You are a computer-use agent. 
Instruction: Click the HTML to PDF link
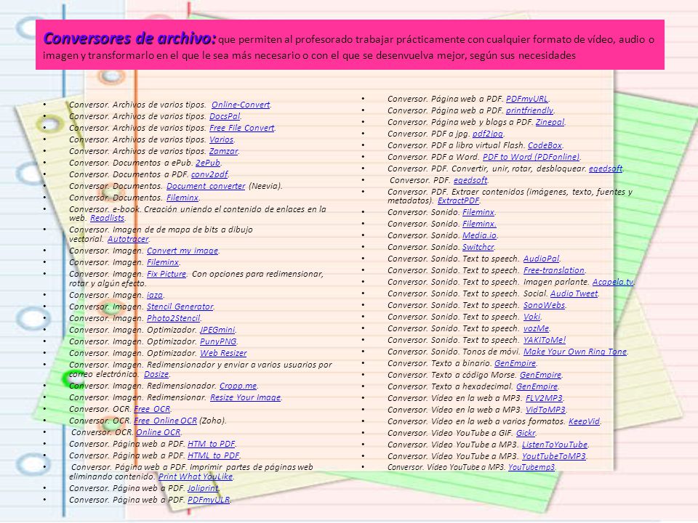213,455
